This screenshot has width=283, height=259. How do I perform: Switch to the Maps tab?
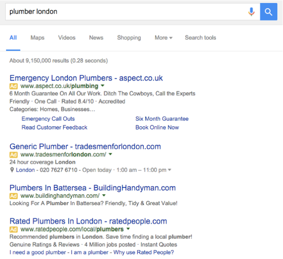[x=37, y=38]
